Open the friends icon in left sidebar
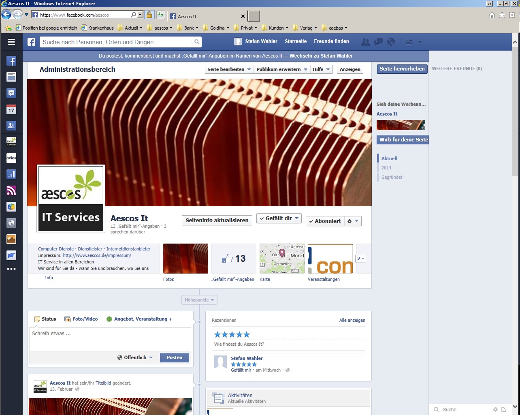This screenshot has height=415, width=520. 11,126
